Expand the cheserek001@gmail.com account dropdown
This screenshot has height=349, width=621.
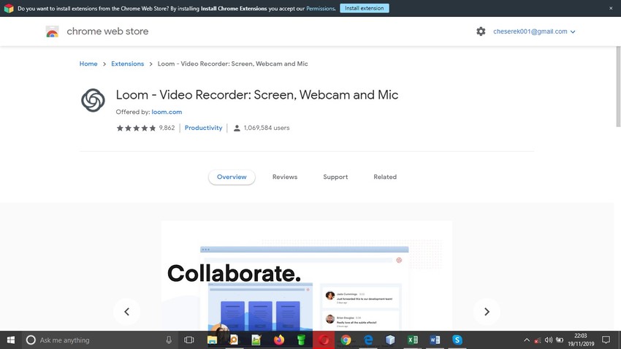[534, 31]
